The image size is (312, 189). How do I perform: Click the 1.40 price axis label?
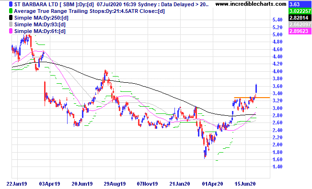[x=277, y=167]
